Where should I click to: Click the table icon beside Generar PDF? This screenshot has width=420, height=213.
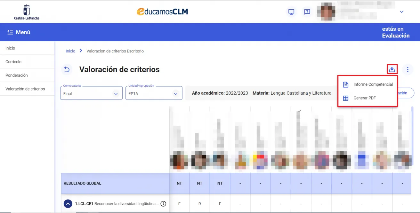point(346,98)
